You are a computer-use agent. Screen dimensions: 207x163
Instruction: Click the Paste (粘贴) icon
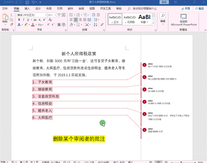coord(5,17)
